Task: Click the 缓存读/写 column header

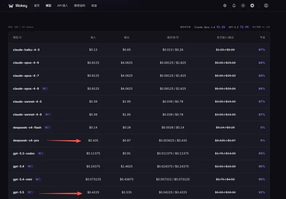Action: coord(173,37)
